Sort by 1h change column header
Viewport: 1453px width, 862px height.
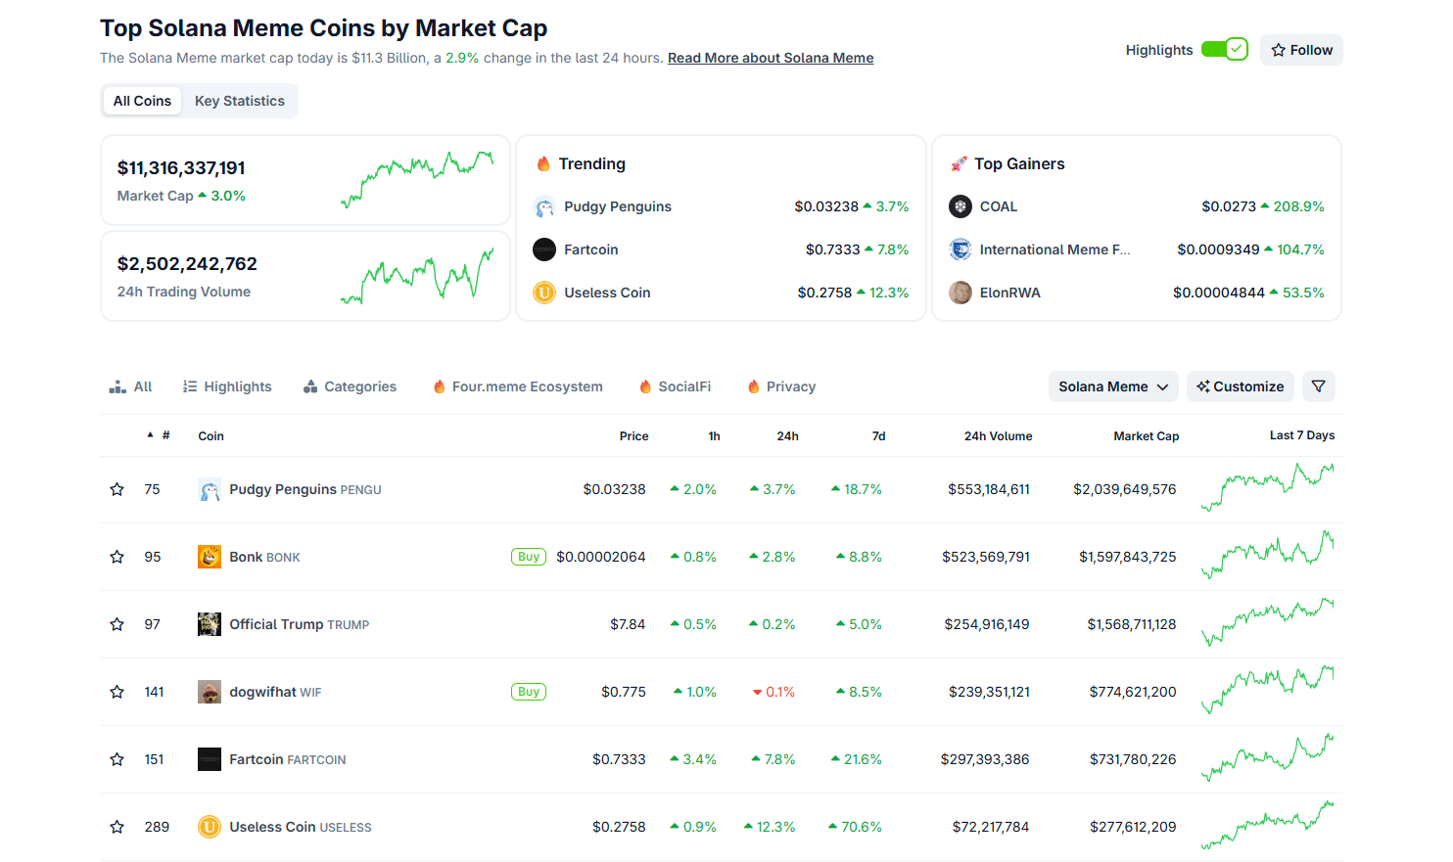pyautogui.click(x=714, y=436)
